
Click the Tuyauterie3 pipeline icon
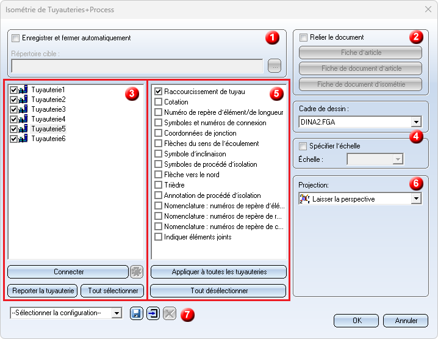[23, 109]
